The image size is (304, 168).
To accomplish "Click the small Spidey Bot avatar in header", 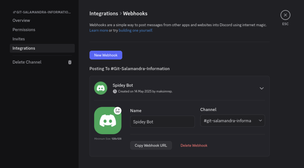I will click(101, 88).
